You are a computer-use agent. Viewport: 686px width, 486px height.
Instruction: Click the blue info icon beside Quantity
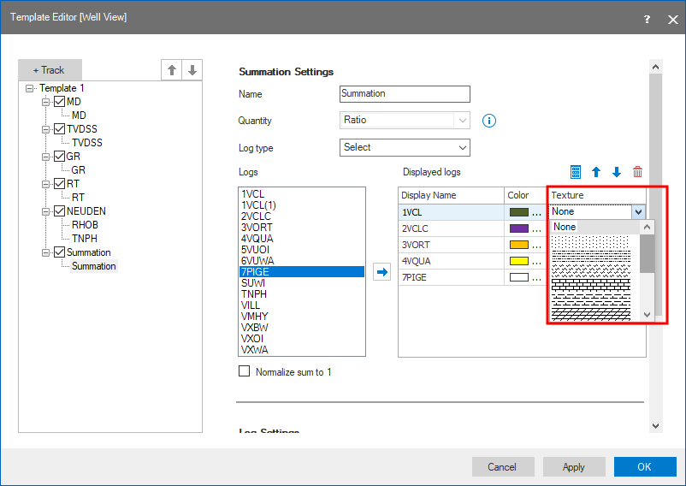point(489,121)
